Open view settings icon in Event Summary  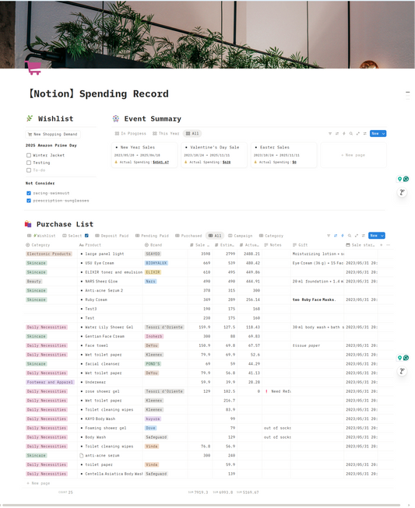364,134
